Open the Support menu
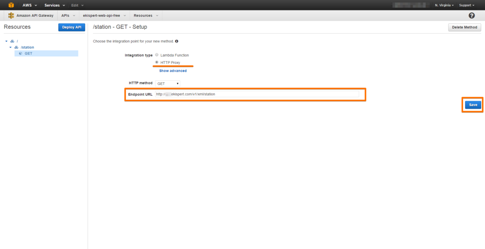The width and height of the screenshot is (485, 249). coord(467,5)
